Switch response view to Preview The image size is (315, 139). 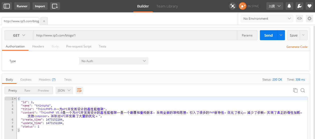click(43, 90)
